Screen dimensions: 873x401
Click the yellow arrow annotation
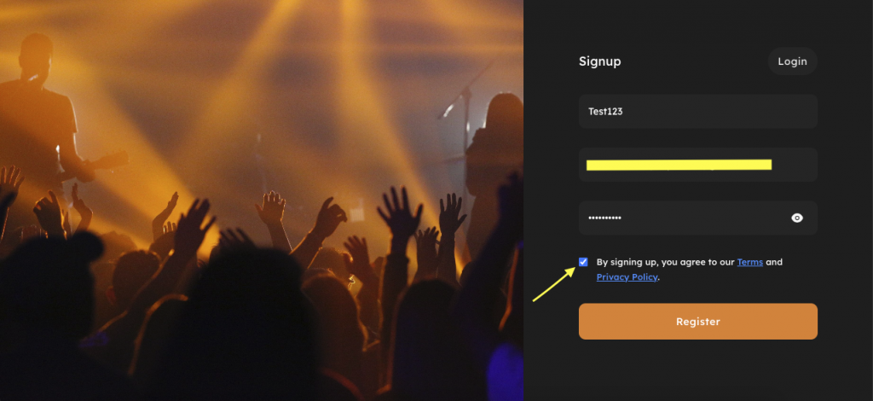554,284
